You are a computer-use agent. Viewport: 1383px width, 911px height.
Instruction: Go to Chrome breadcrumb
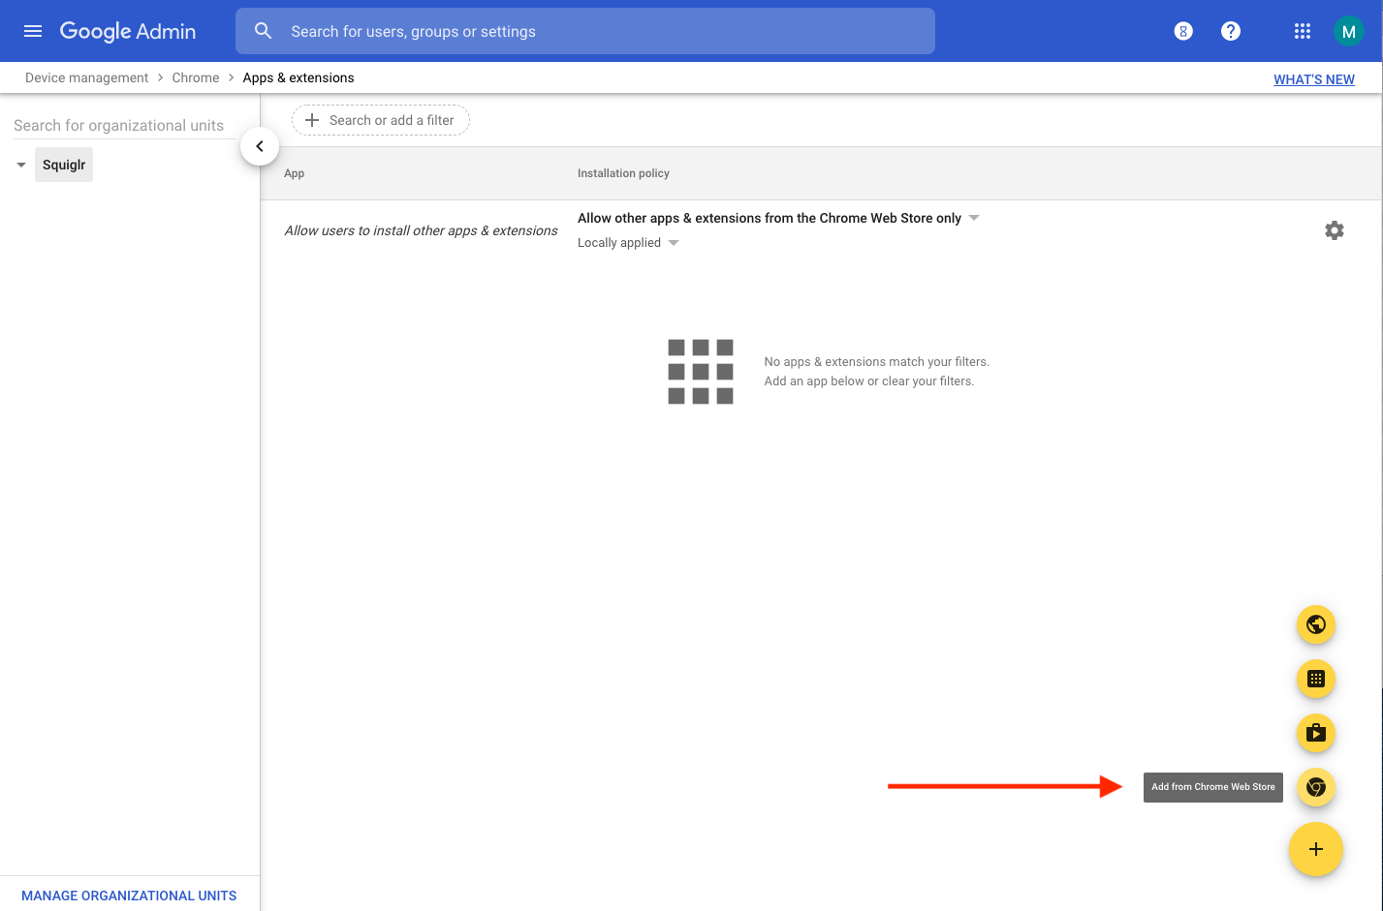click(x=196, y=77)
